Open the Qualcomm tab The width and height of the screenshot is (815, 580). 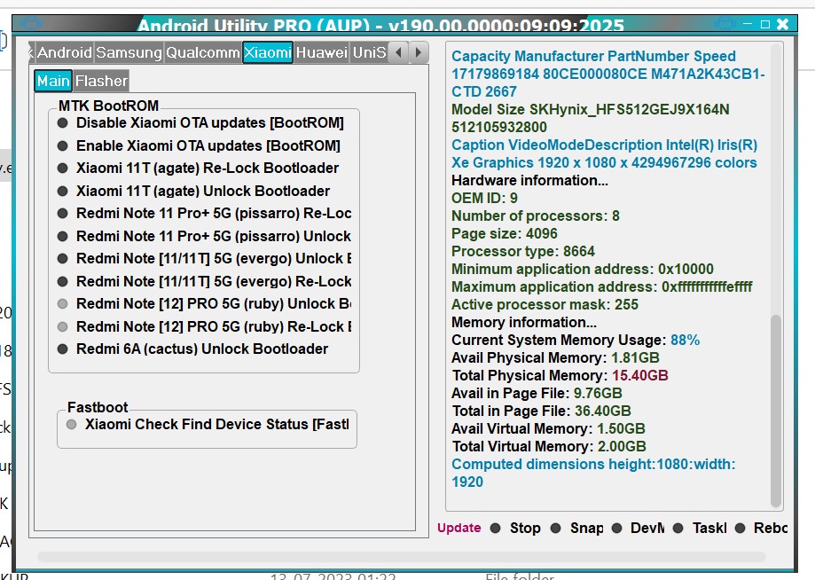point(201,52)
